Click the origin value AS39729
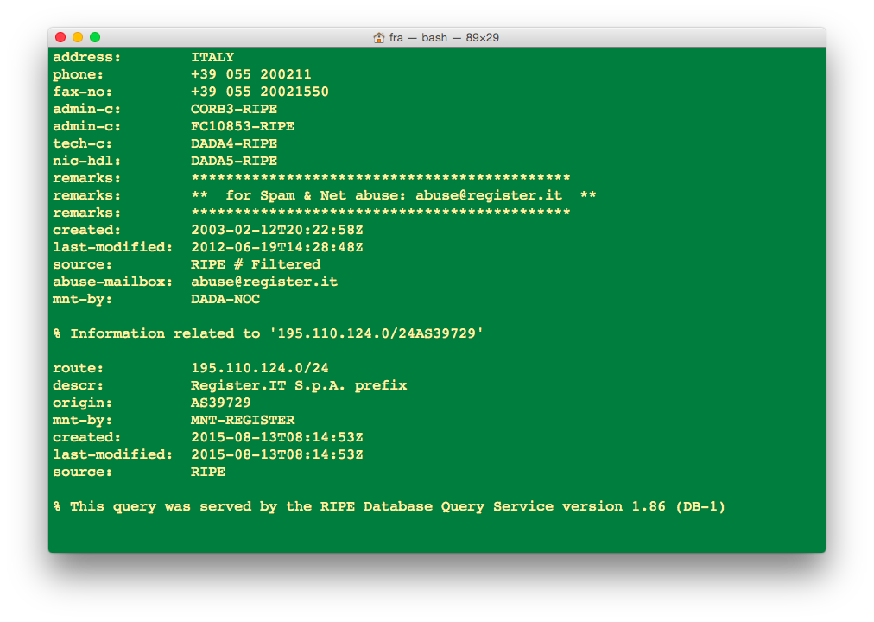The height and width of the screenshot is (622, 874). (x=221, y=402)
